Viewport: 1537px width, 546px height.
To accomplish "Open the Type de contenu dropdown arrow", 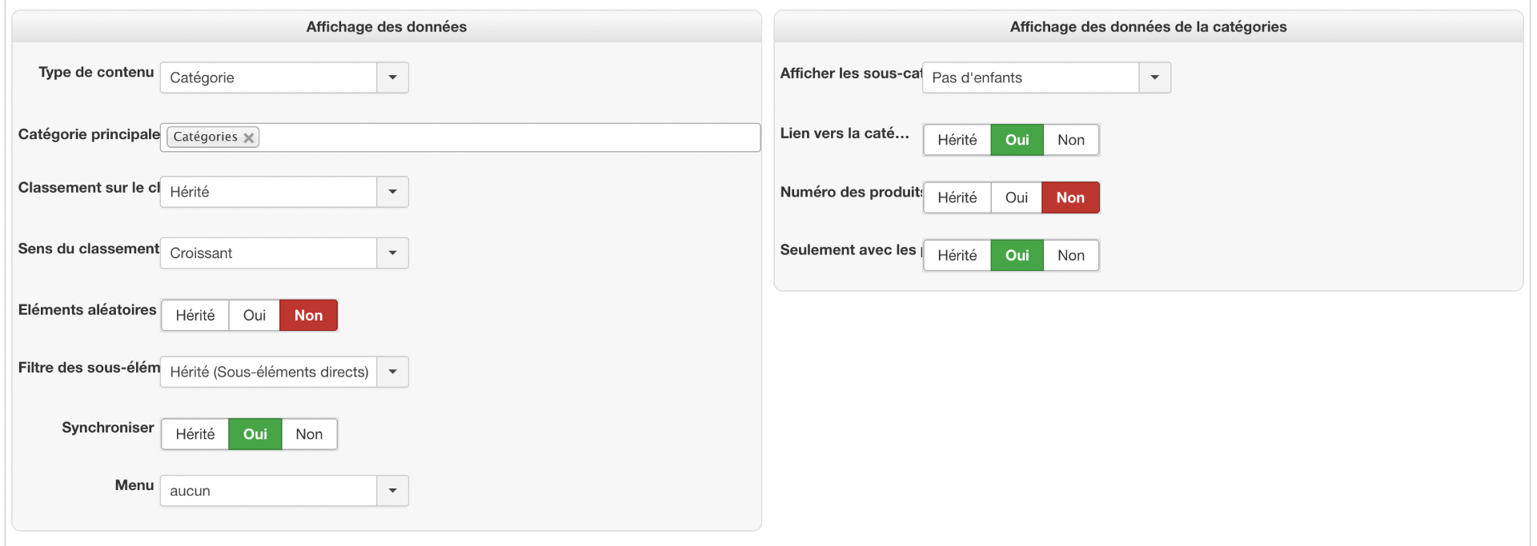I will (392, 78).
